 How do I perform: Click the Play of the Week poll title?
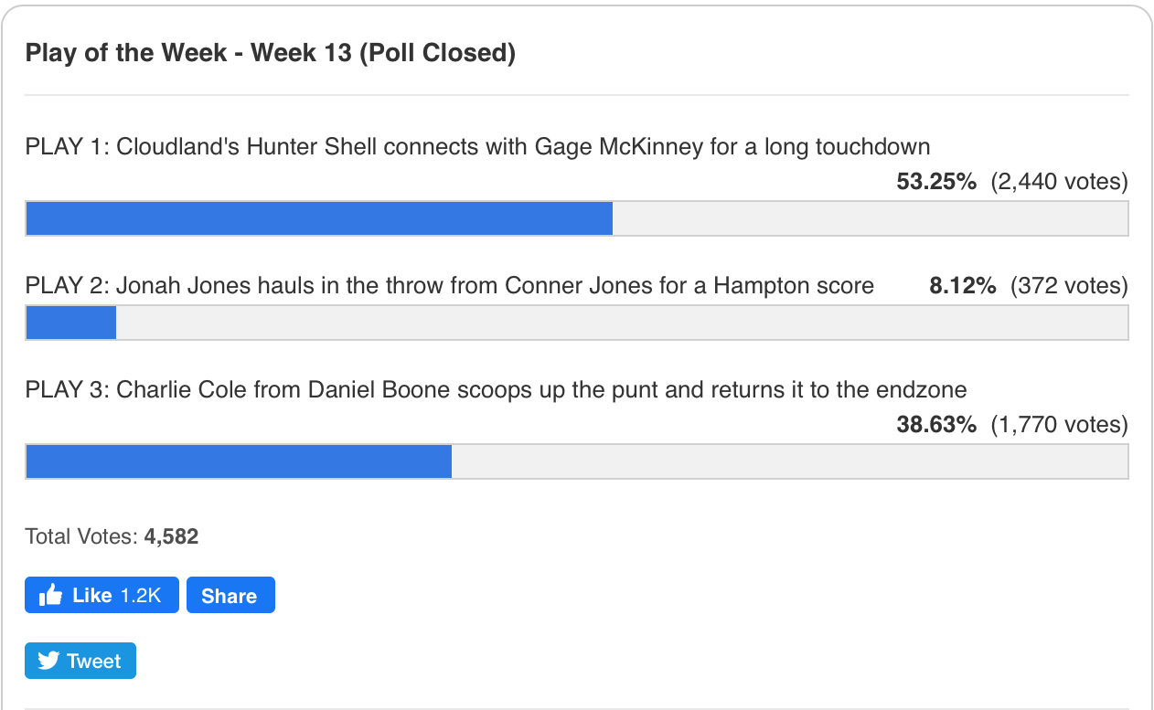point(271,53)
